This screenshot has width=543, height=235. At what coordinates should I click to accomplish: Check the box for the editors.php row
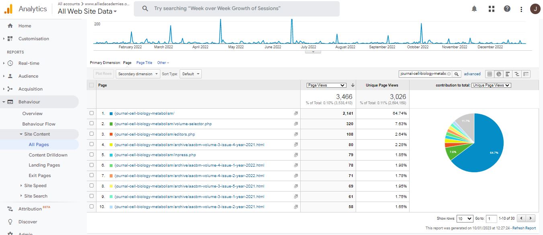[92, 134]
